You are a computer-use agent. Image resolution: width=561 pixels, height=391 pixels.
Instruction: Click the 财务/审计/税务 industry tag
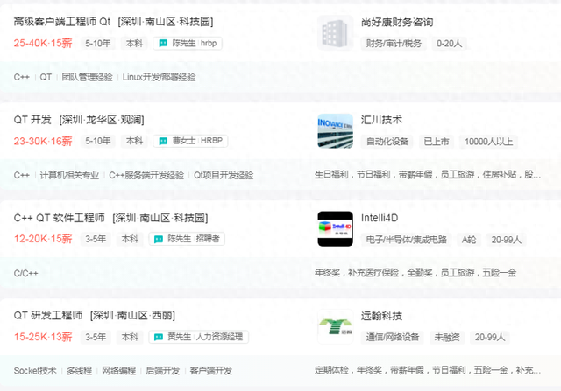[394, 44]
